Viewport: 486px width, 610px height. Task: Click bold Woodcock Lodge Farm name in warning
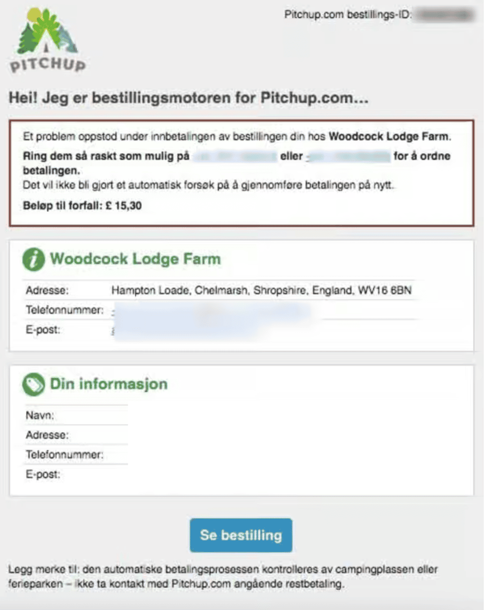(x=389, y=137)
